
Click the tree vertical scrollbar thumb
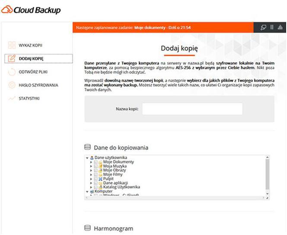click(268, 174)
